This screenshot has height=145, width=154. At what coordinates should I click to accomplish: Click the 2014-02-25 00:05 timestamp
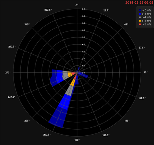pos(139,3)
